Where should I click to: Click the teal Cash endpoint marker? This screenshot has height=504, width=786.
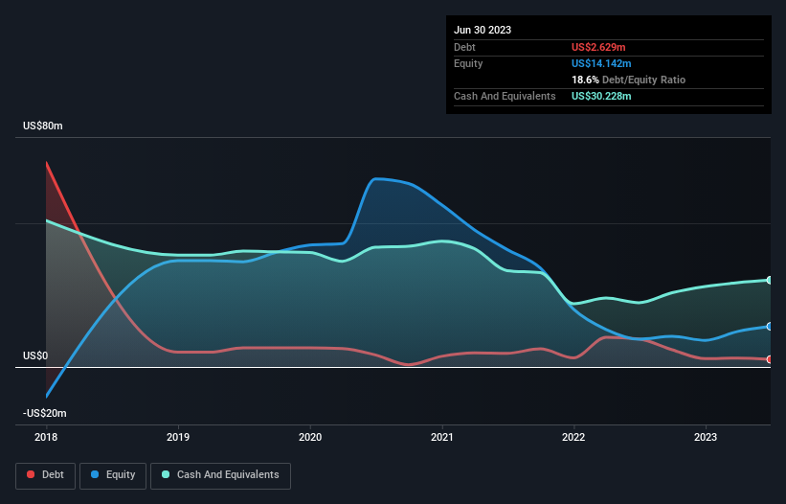coord(770,280)
